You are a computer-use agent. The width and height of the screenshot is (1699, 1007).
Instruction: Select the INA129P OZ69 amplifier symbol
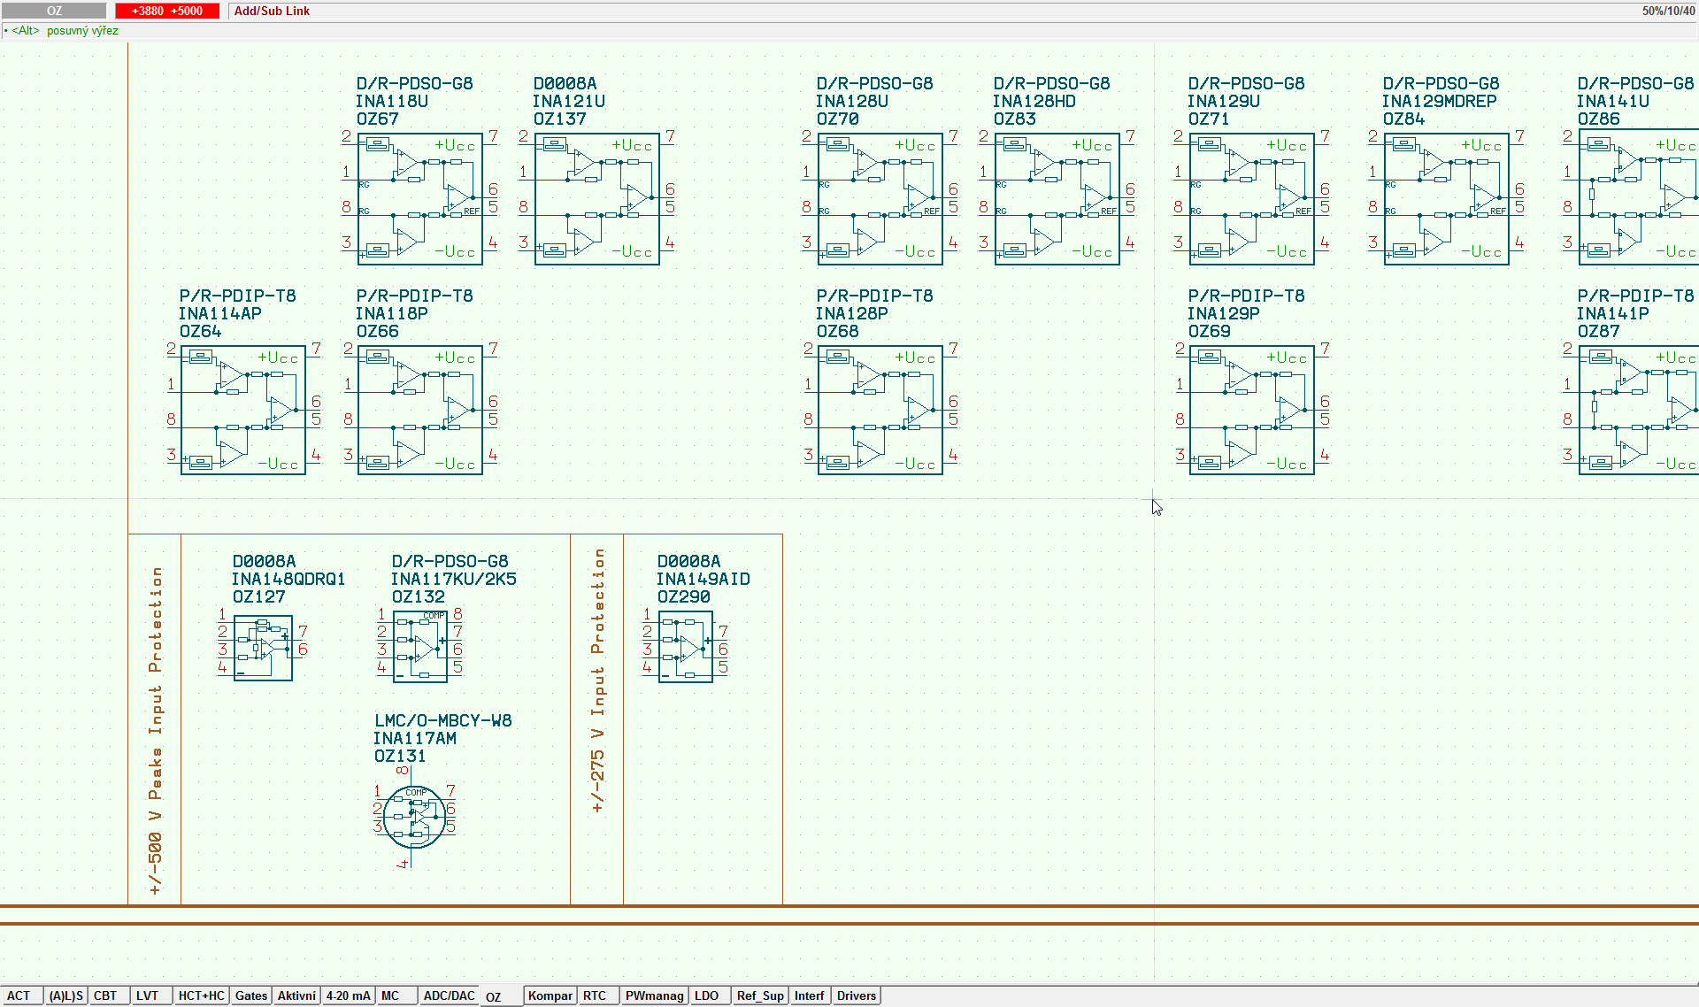pyautogui.click(x=1252, y=410)
